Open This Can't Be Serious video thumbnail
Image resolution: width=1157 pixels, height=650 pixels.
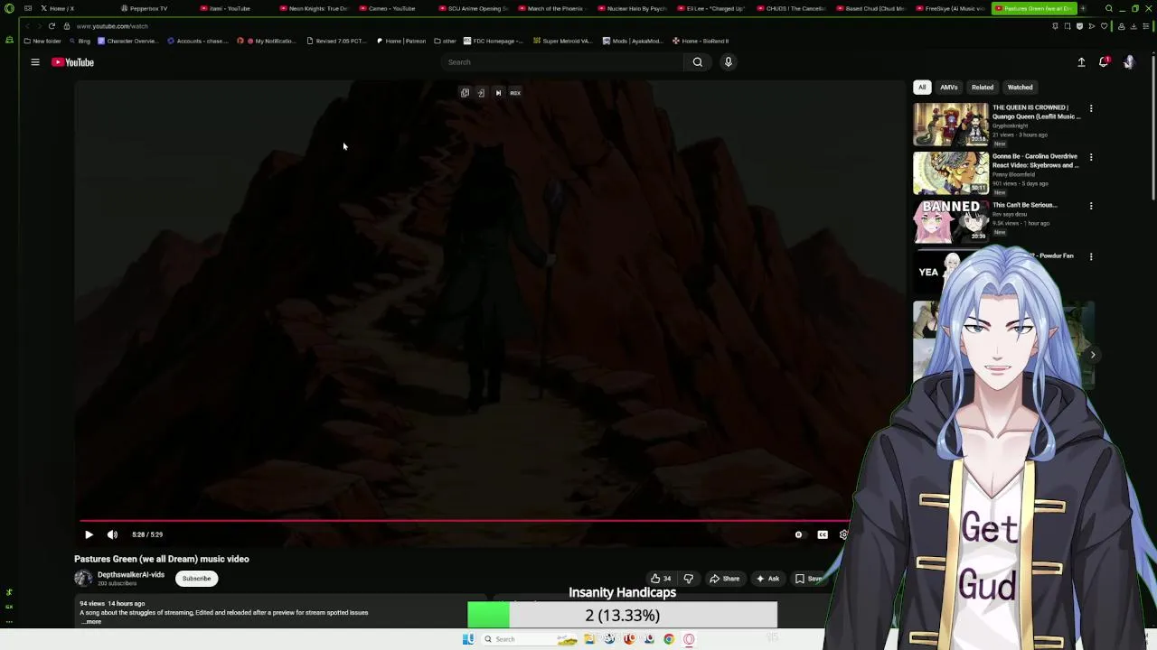point(951,222)
